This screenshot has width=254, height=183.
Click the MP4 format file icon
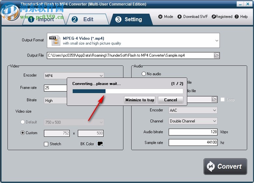click(x=55, y=40)
